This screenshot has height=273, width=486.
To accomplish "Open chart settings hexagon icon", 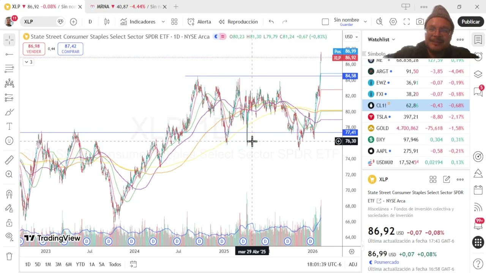I will pyautogui.click(x=393, y=22).
